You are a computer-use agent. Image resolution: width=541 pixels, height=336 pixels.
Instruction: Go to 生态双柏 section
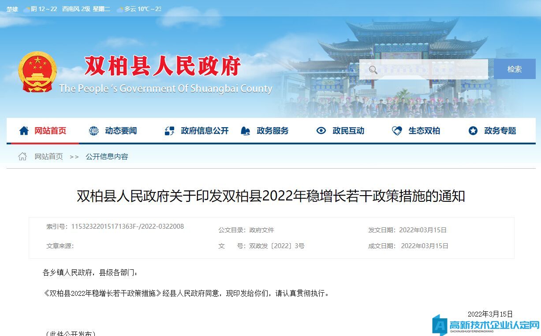pos(424,131)
